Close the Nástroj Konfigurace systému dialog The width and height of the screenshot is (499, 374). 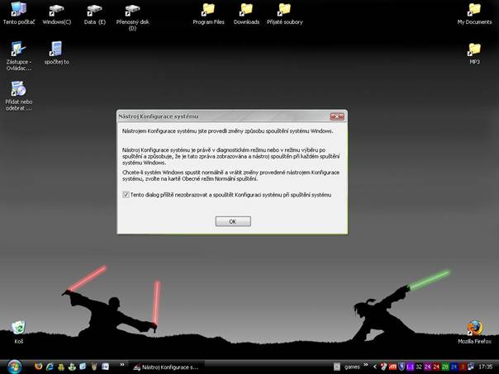coord(337,116)
